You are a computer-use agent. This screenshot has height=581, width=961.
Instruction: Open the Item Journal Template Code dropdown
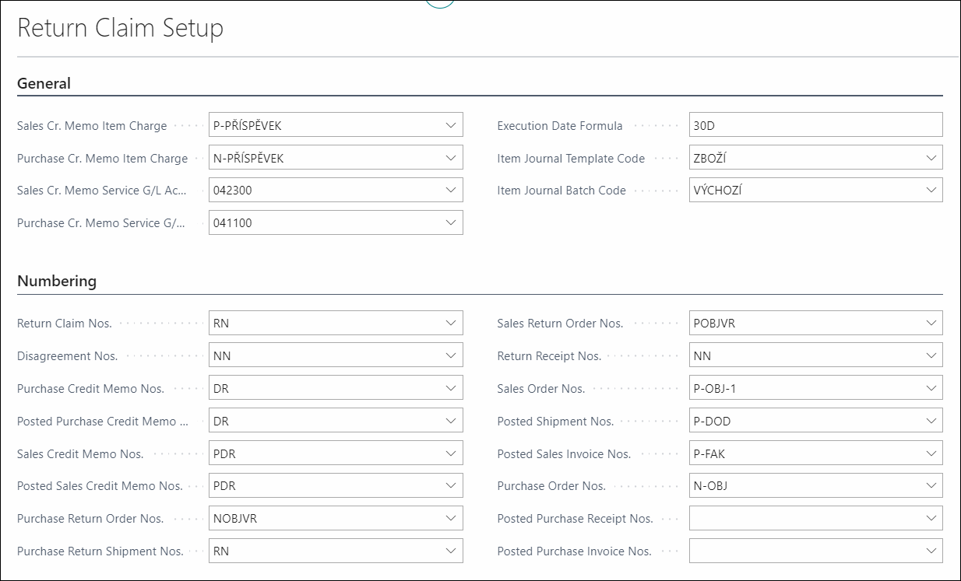tap(931, 158)
